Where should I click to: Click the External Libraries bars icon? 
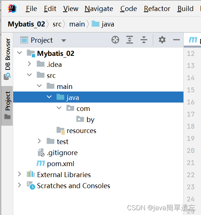tap(31, 174)
